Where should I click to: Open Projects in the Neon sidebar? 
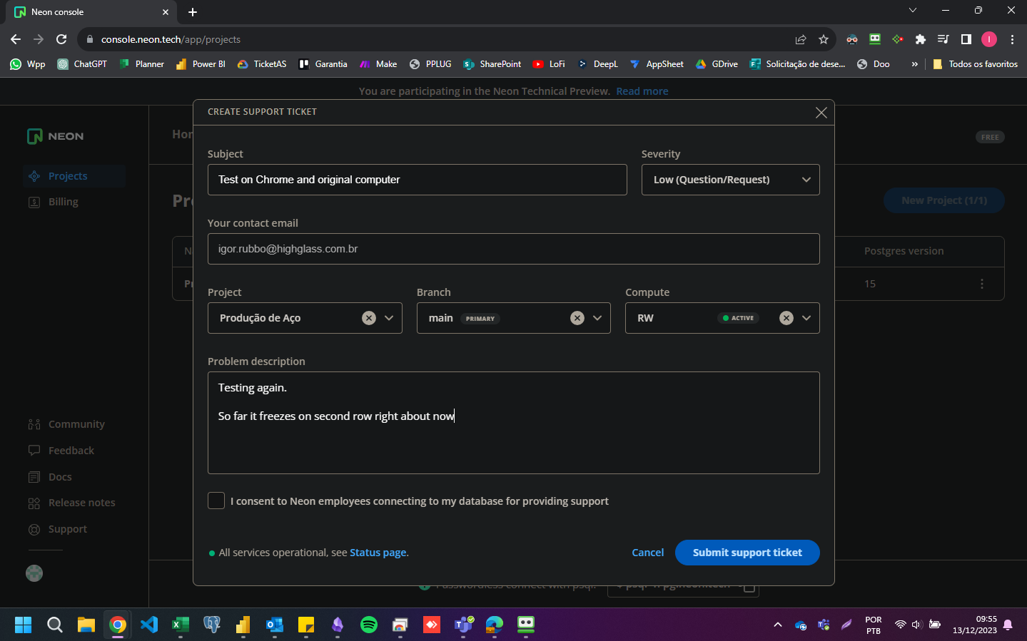pyautogui.click(x=74, y=176)
